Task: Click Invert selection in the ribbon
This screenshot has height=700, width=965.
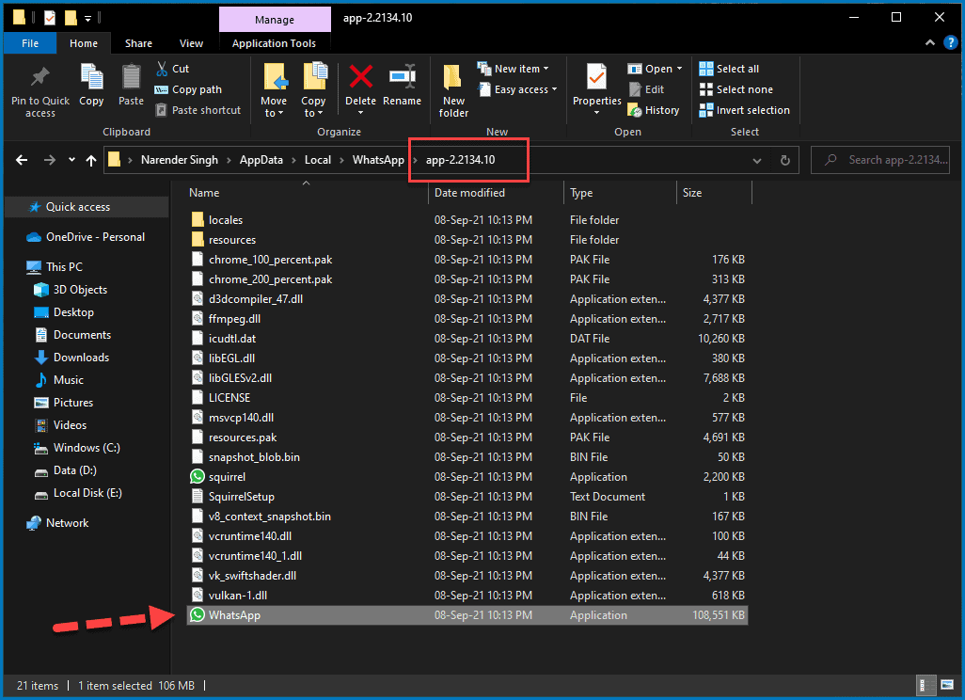Action: 745,110
